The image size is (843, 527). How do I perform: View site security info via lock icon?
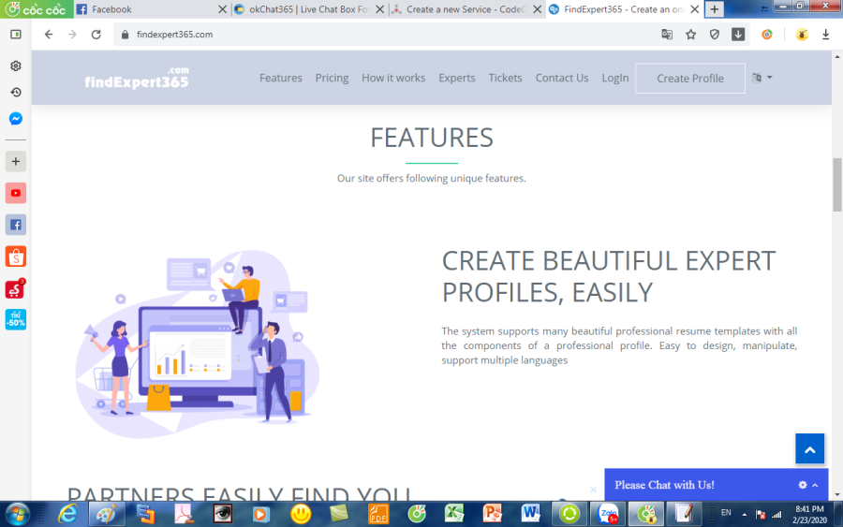coord(126,35)
